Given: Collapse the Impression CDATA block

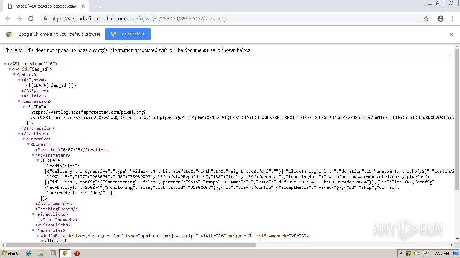Looking at the screenshot, I should pyautogui.click(x=24, y=107).
